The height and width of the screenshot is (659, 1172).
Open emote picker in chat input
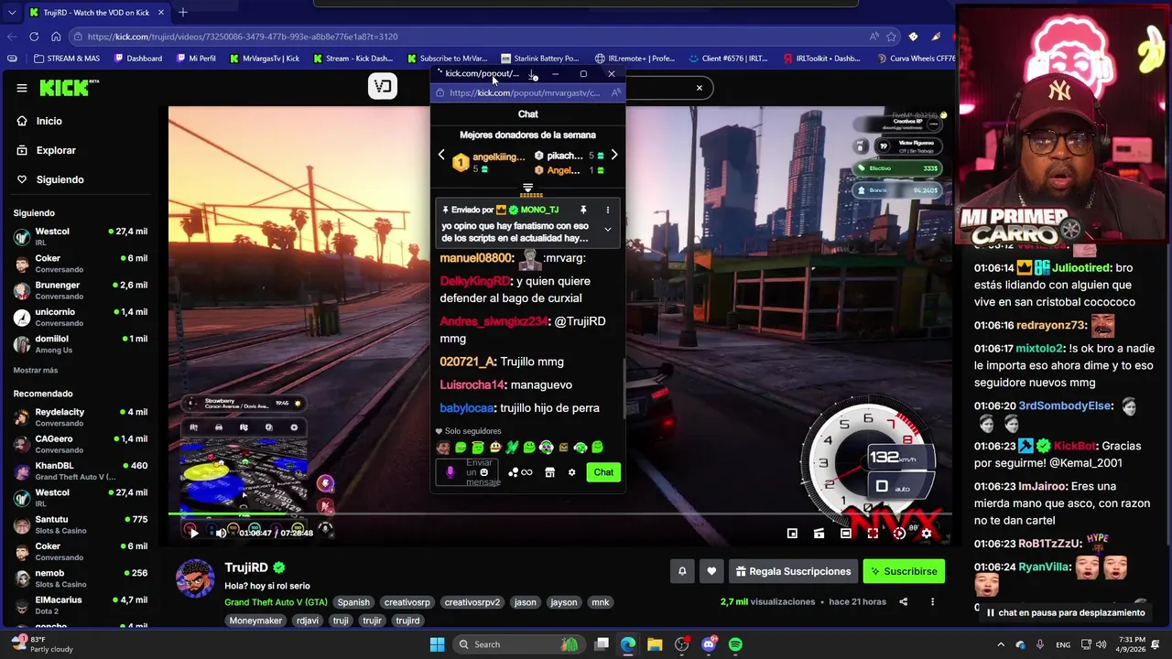484,472
